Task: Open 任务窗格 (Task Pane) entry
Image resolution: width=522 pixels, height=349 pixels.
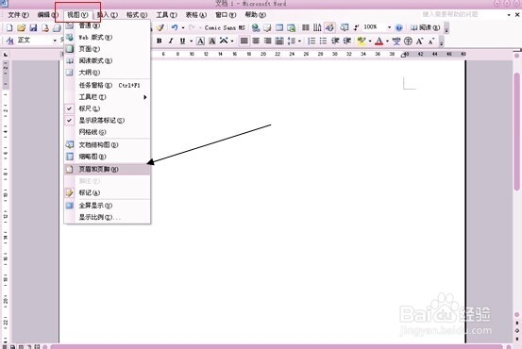Action: point(108,85)
